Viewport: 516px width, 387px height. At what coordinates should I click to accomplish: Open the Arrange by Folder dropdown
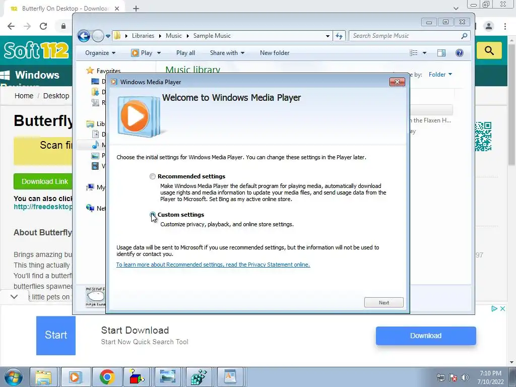[x=440, y=75]
